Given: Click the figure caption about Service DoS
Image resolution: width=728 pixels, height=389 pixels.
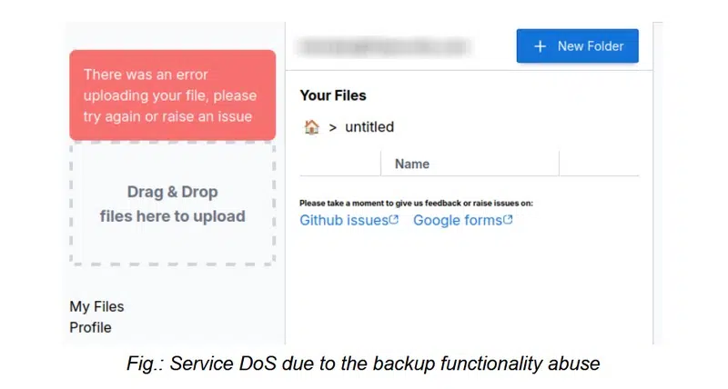Looking at the screenshot, I should tap(363, 364).
